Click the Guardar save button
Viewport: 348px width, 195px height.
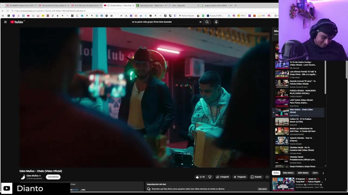click(x=256, y=177)
